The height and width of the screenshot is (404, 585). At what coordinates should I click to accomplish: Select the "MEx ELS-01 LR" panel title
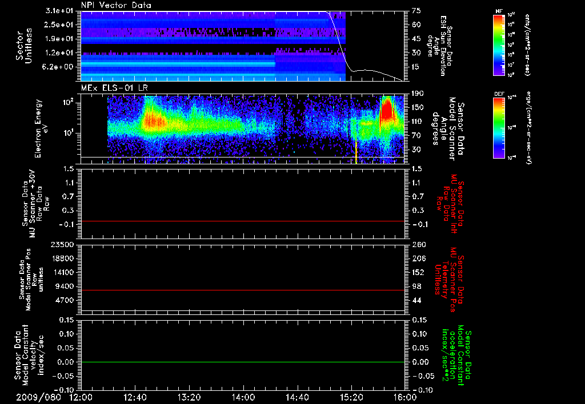(114, 88)
